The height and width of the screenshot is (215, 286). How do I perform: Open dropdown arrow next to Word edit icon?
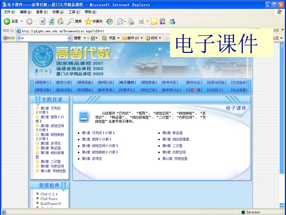tap(147, 22)
